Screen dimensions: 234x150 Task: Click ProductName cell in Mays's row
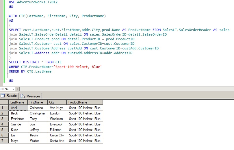pyautogui.click(x=85, y=141)
